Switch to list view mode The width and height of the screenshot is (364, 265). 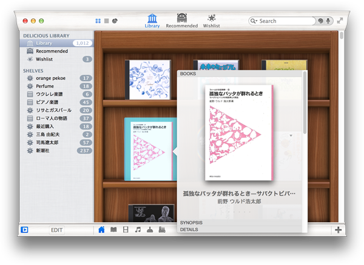click(x=107, y=21)
